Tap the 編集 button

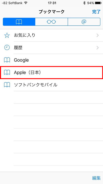click(96, 178)
